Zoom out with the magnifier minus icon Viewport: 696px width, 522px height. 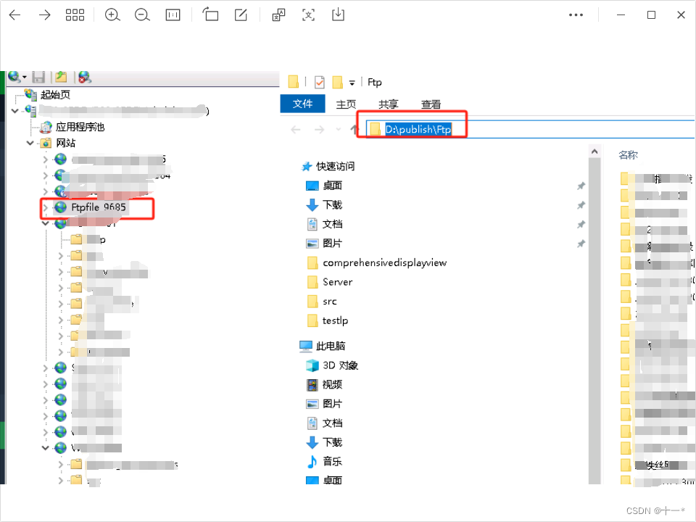(x=142, y=15)
